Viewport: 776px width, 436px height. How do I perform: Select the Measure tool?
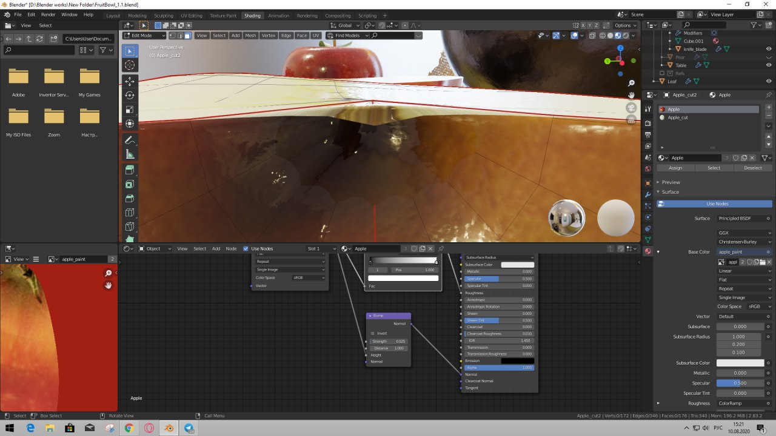130,154
